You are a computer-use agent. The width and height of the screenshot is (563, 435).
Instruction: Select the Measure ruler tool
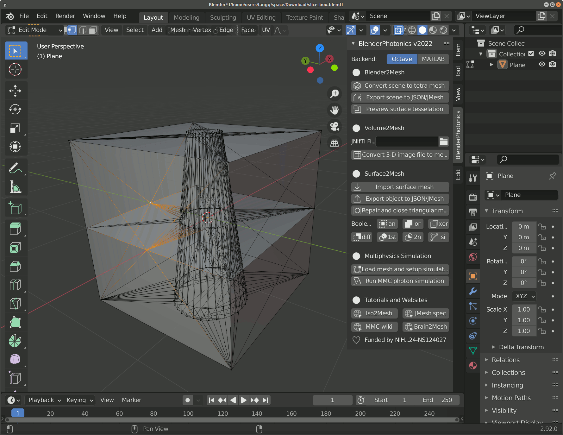pyautogui.click(x=16, y=187)
